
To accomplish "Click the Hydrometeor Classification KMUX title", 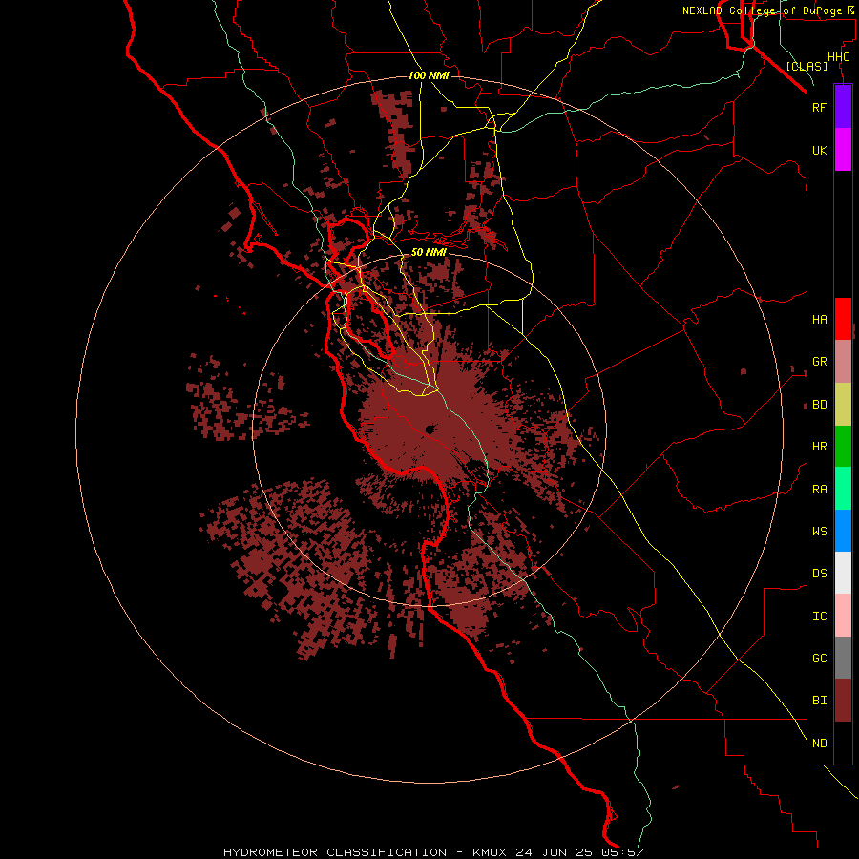I will click(x=433, y=852).
